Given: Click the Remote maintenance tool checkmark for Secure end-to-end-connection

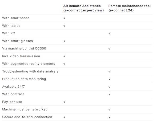Looking at the screenshot, I should click(109, 117).
